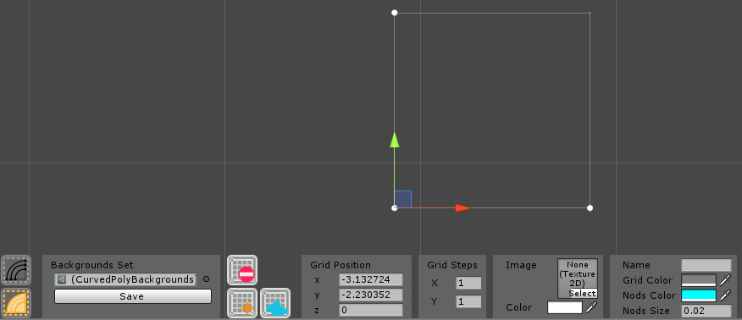742x320 pixels.
Task: Click Grid Steps X field
Action: [x=468, y=283]
